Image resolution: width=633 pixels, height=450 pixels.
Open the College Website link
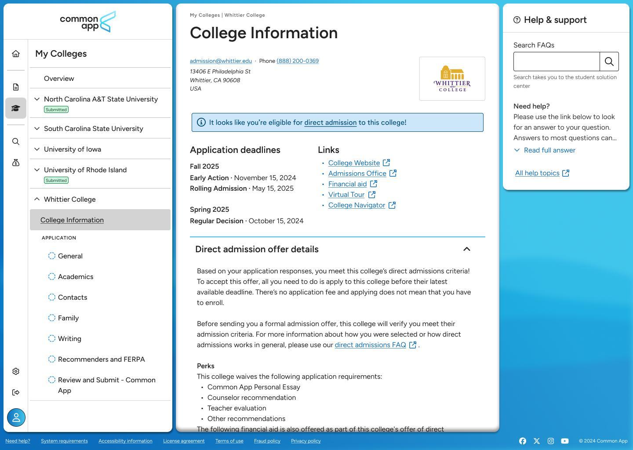[354, 163]
